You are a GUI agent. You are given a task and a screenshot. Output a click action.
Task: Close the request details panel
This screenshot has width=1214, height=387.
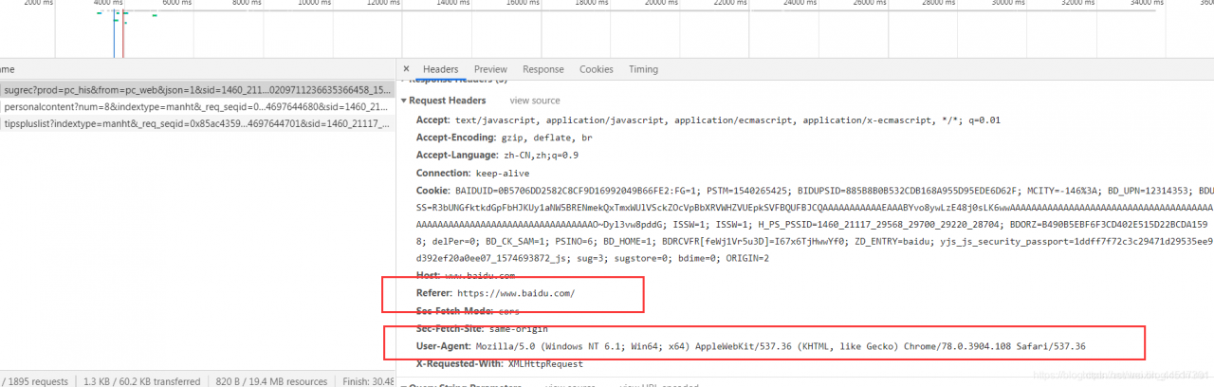click(406, 69)
